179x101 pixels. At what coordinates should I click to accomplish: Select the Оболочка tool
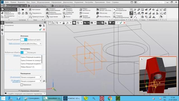coord(102,13)
